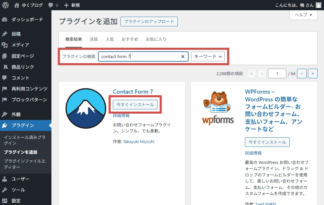Click the ユーザー person icon
This screenshot has height=205, width=324.
point(4,179)
